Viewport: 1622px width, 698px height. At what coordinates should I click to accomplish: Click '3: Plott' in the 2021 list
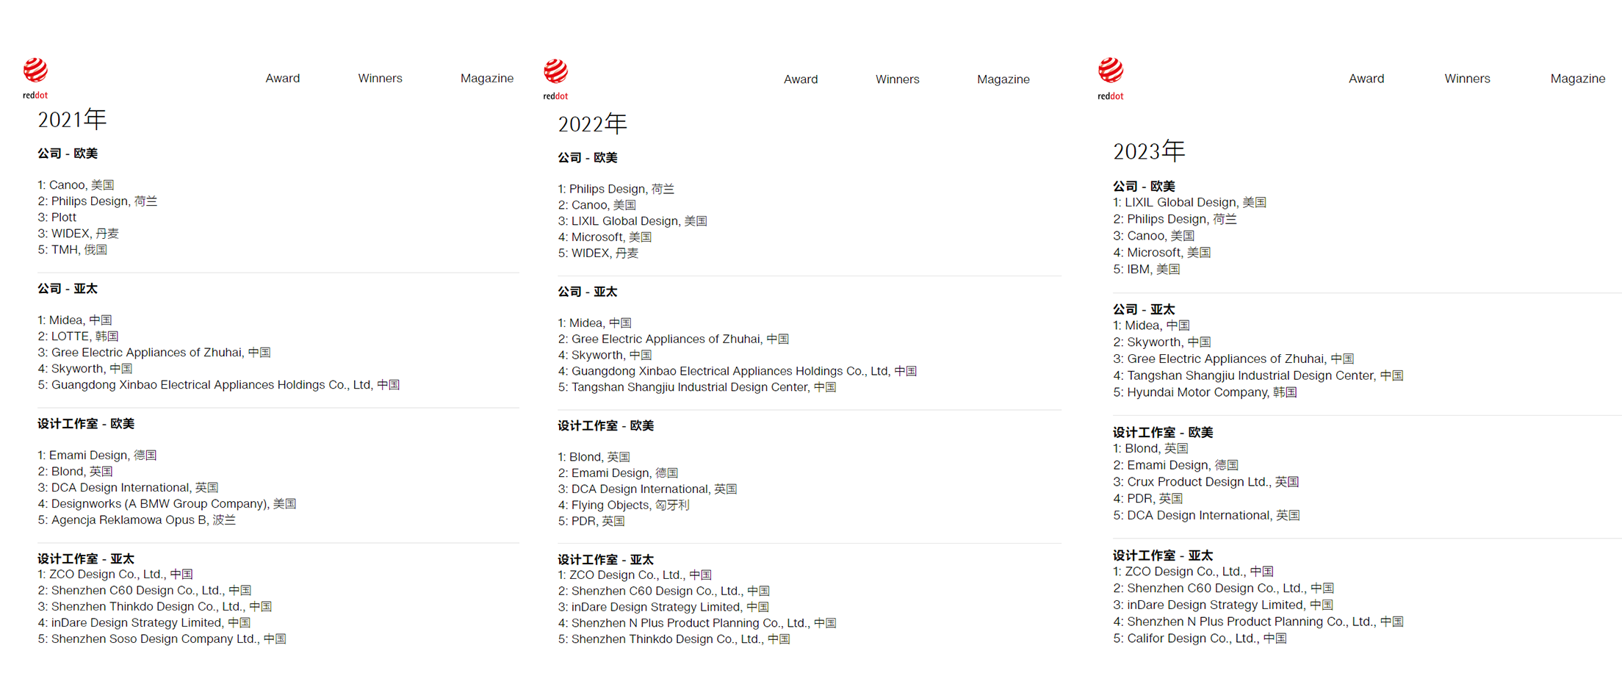coord(57,217)
